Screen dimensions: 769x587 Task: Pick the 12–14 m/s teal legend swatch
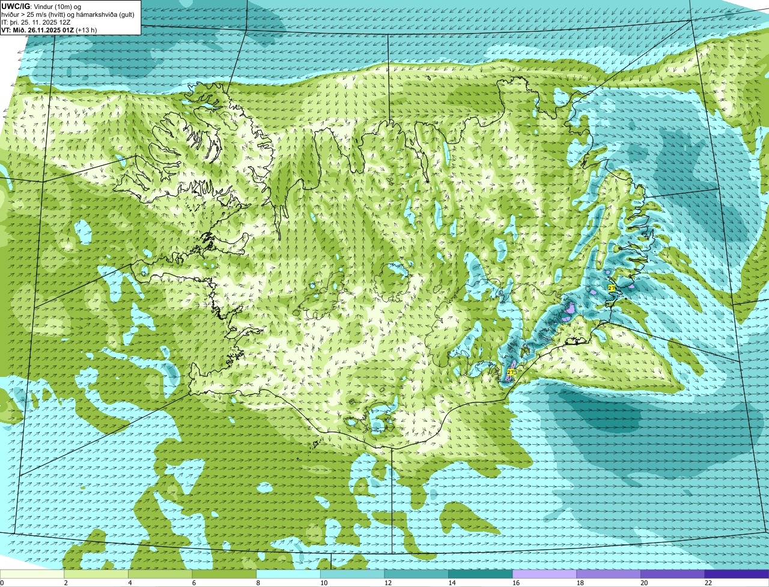point(416,574)
